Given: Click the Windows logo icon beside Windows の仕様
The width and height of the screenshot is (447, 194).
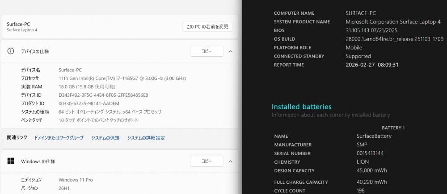Looking at the screenshot, I should click(11, 161).
